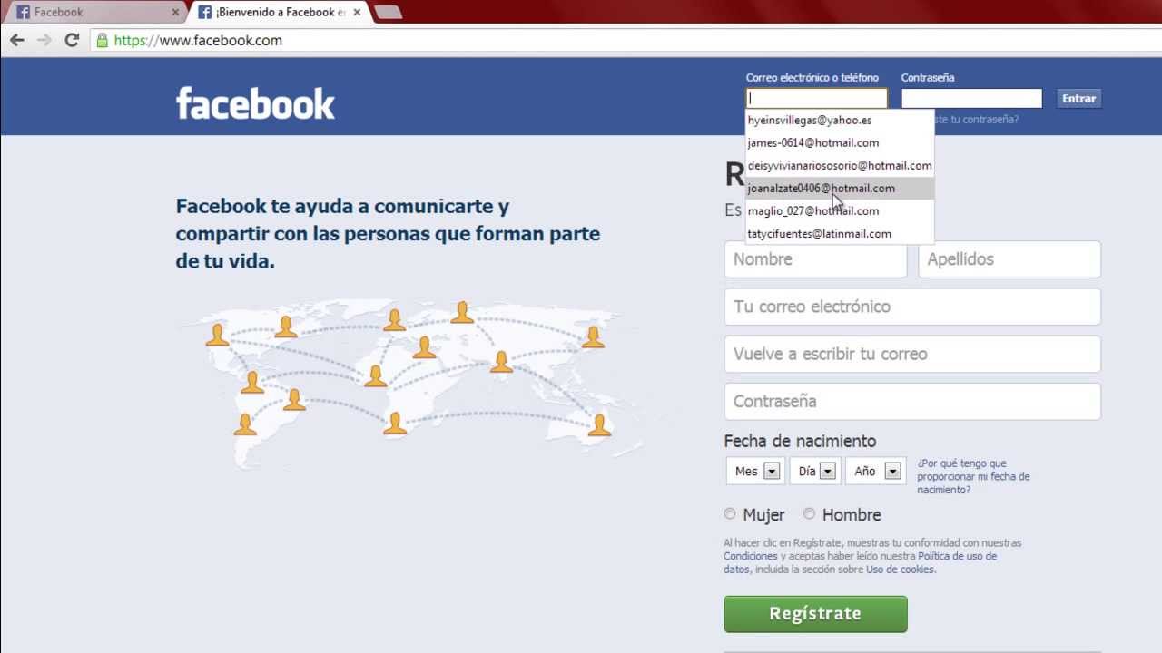Select maglio_027@hotmail.com suggestion
This screenshot has width=1162, height=653.
click(x=840, y=210)
